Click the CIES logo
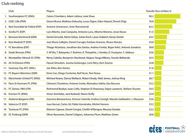The width and height of the screenshot is (187, 134). tap(155, 129)
